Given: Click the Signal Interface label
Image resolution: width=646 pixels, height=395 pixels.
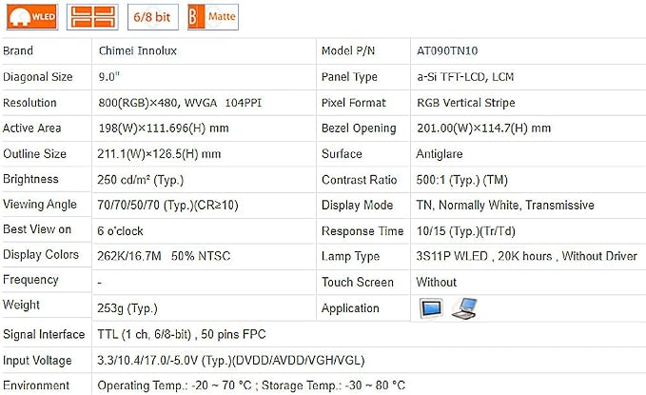Looking at the screenshot, I should pos(44,334).
